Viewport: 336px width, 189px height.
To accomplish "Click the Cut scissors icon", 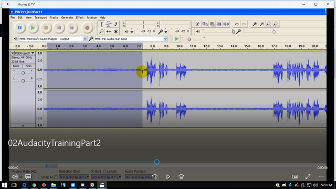I will [x=198, y=24].
